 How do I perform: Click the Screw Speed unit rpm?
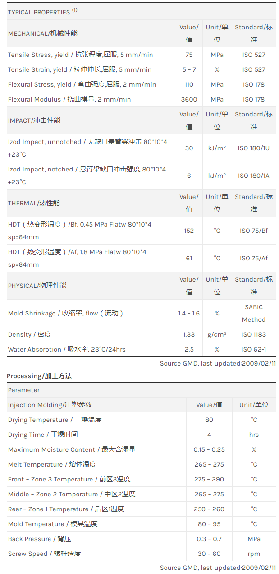pos(254,554)
